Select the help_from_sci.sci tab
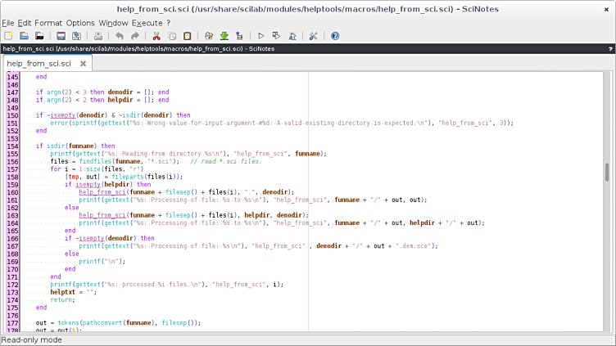This screenshot has width=616, height=346. click(x=38, y=63)
